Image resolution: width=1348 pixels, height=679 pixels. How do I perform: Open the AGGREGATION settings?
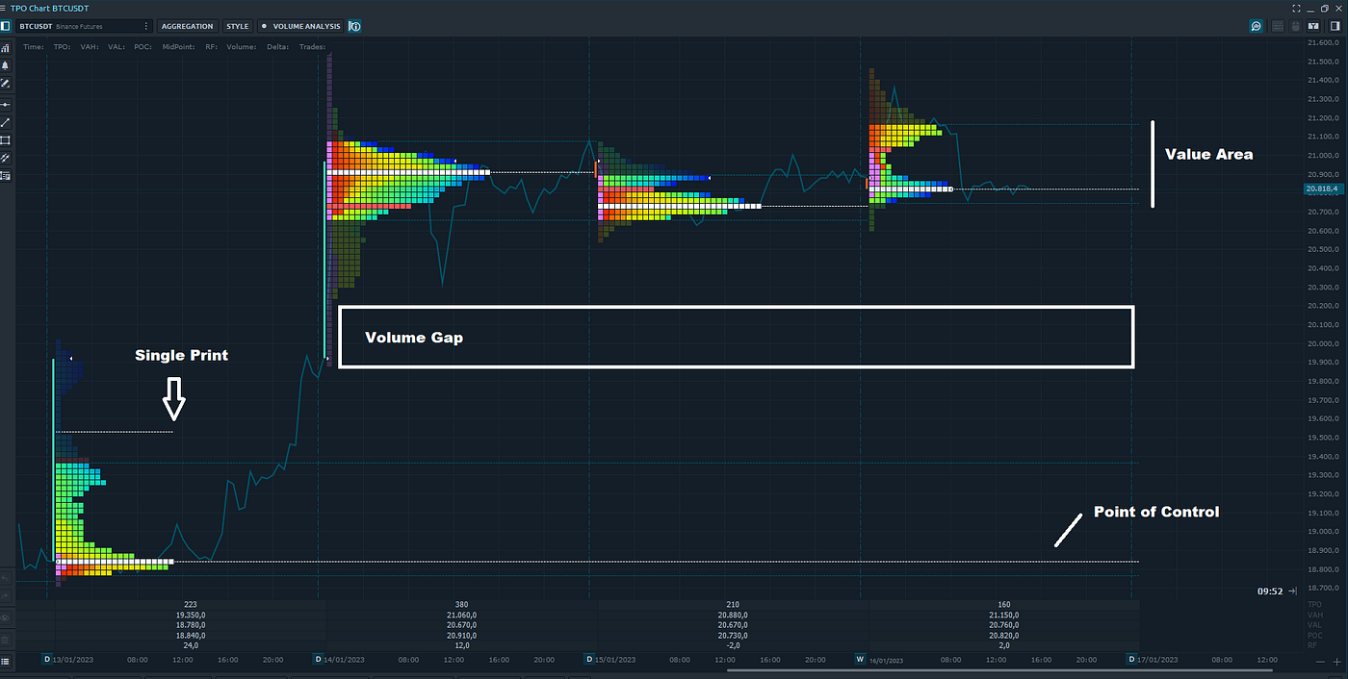click(188, 26)
